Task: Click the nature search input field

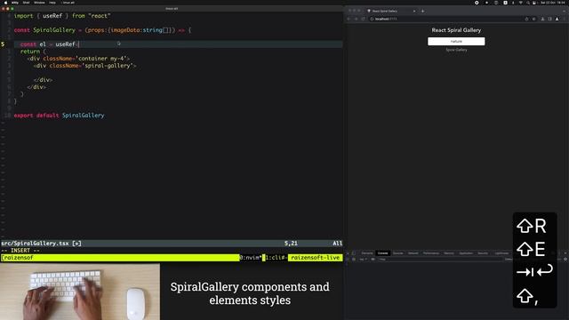Action: [x=456, y=42]
